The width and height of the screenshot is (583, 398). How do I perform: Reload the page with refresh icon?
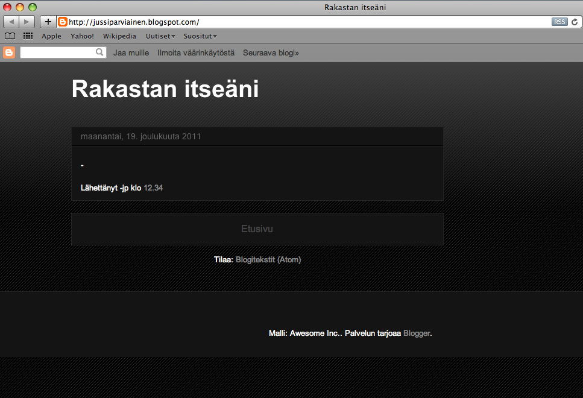click(575, 22)
